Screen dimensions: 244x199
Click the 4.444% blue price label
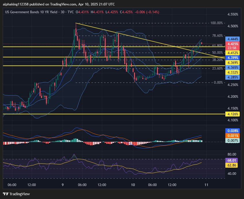[x=233, y=39]
